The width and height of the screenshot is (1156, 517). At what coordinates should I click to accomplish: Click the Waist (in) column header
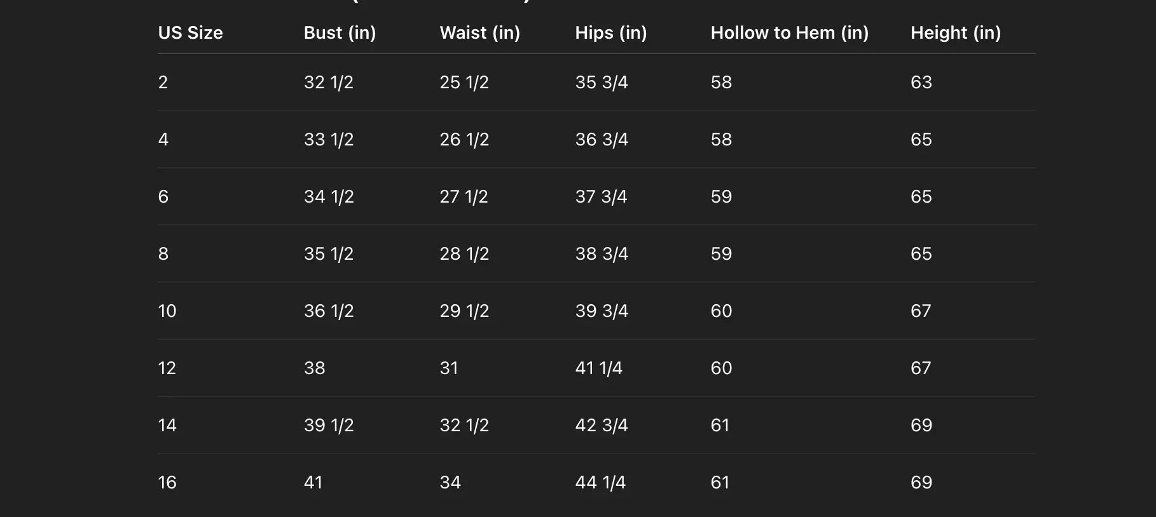click(479, 33)
